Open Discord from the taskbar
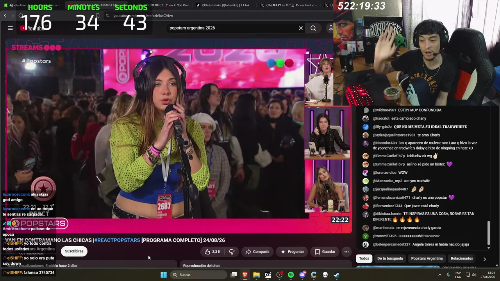 302,275
